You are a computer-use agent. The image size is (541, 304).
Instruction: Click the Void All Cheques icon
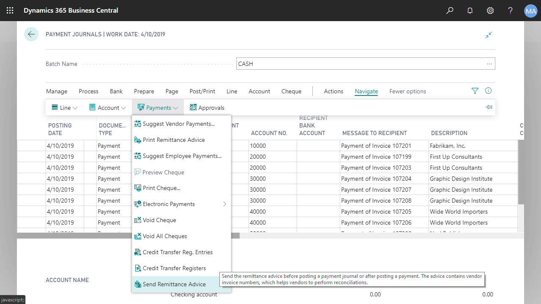pos(138,236)
